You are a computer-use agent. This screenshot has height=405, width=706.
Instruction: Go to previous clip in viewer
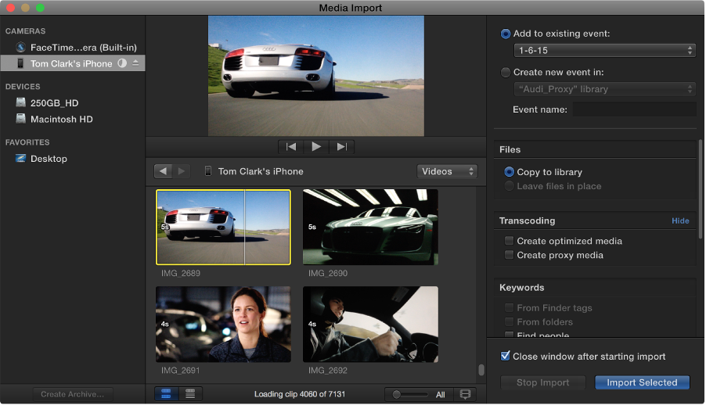291,147
